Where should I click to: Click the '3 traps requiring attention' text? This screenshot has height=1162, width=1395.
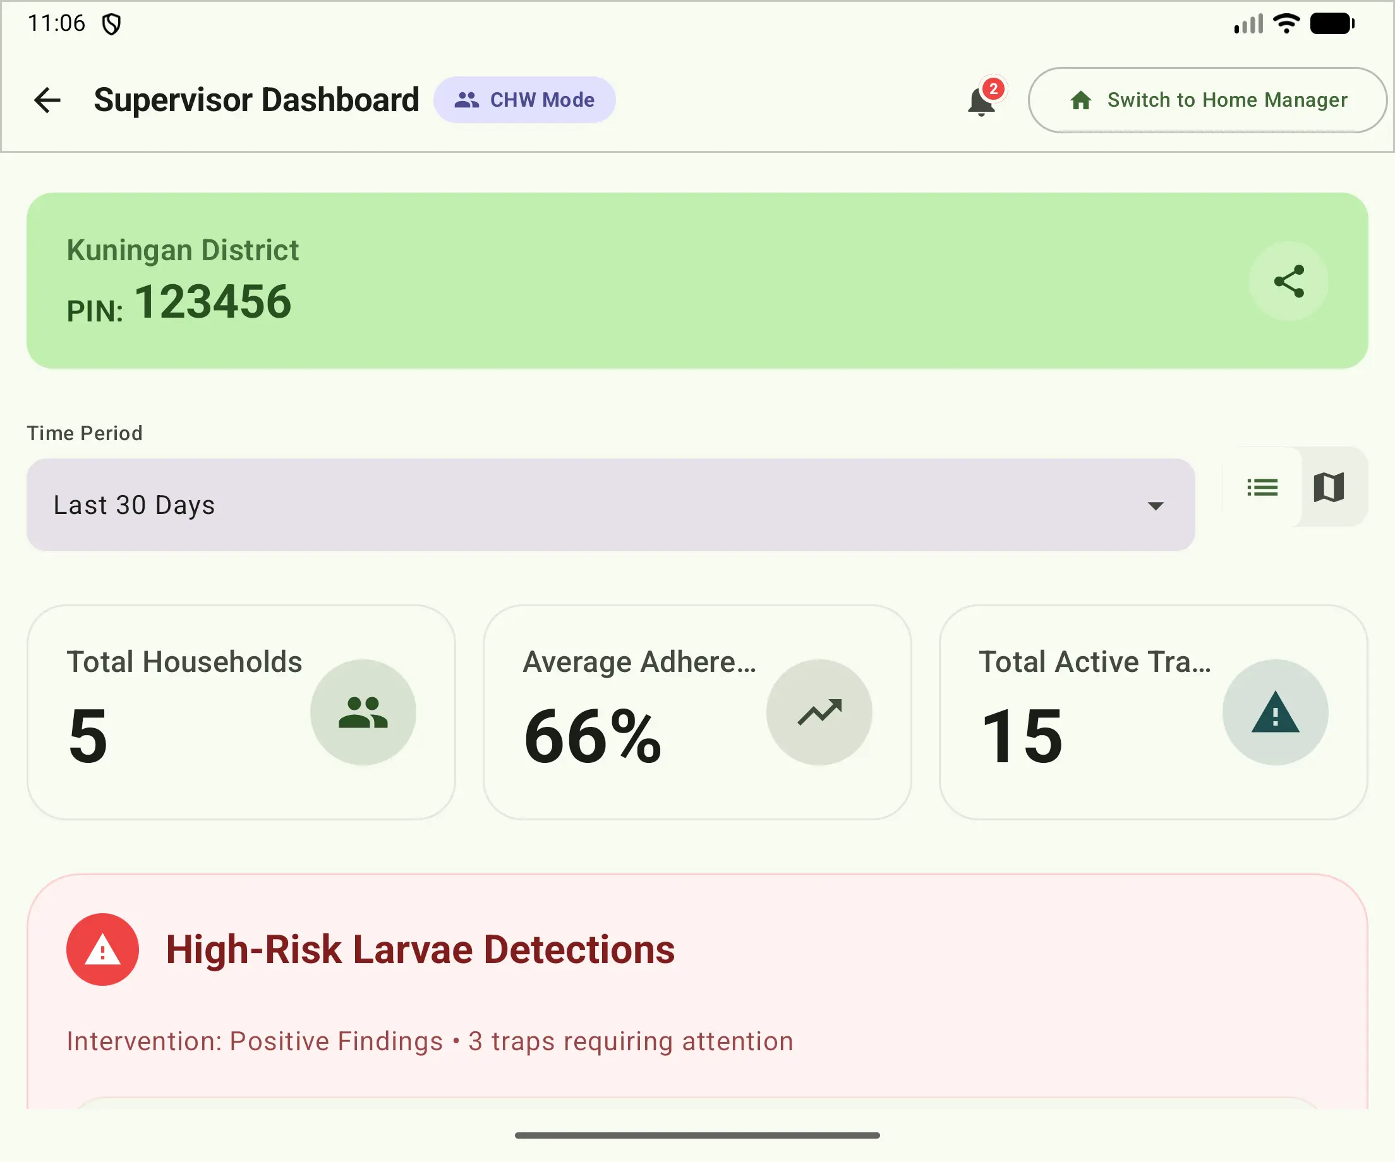tap(631, 1041)
